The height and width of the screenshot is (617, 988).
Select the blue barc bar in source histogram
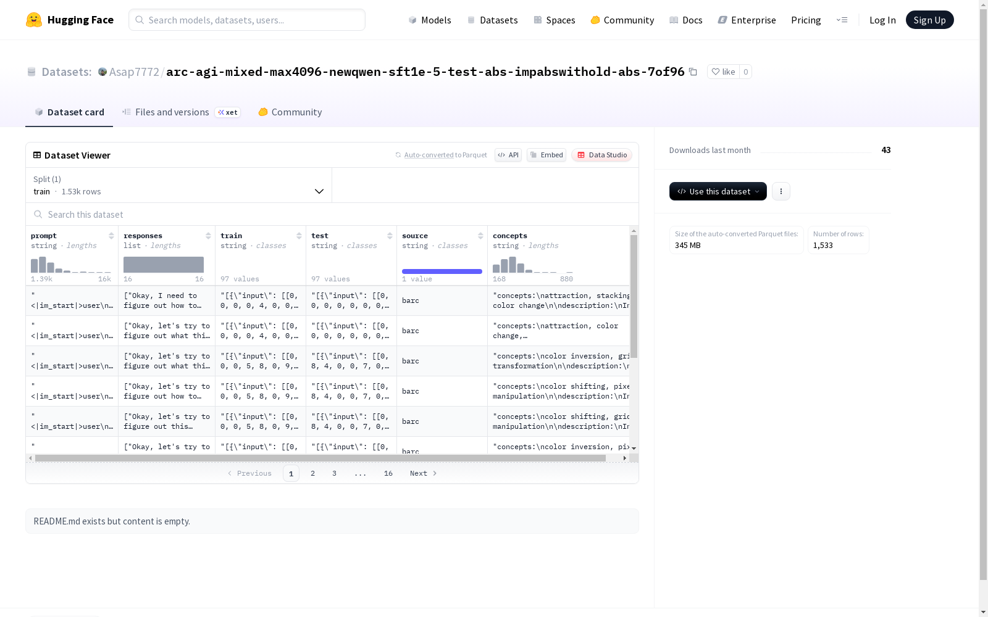[442, 271]
